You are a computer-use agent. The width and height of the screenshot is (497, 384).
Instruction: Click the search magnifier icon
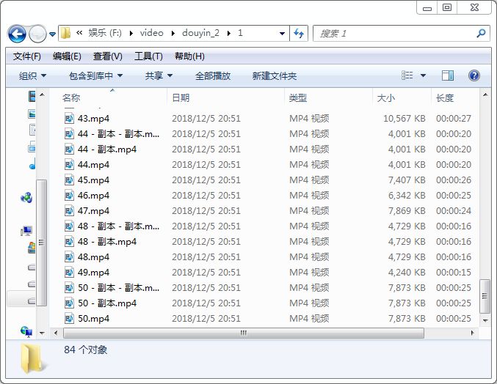(x=481, y=34)
